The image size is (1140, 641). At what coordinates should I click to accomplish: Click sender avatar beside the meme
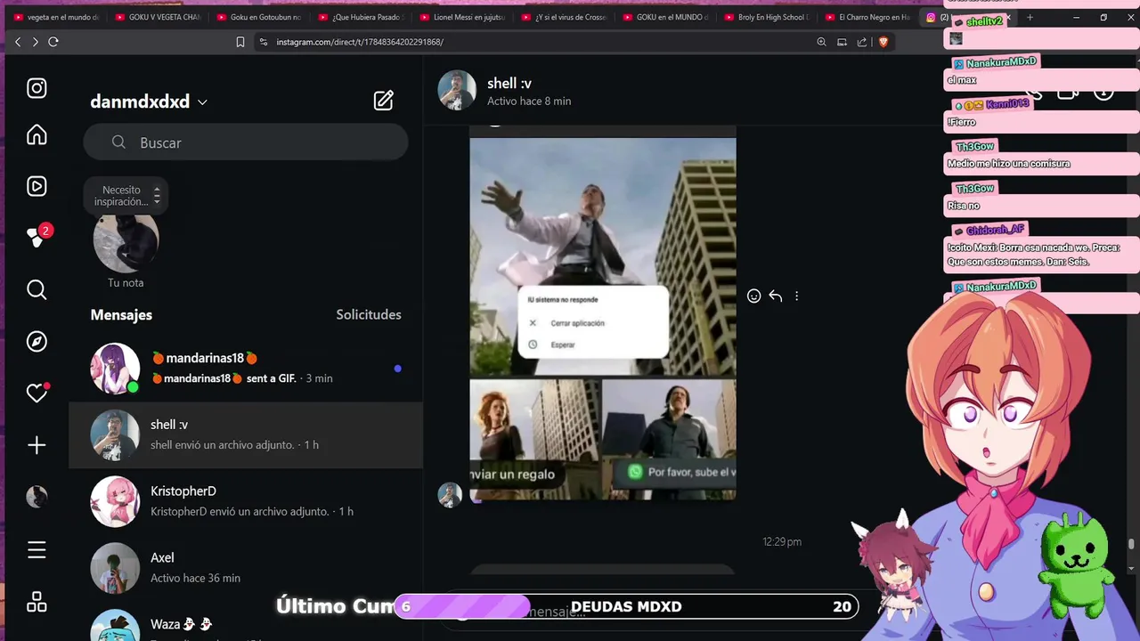450,495
